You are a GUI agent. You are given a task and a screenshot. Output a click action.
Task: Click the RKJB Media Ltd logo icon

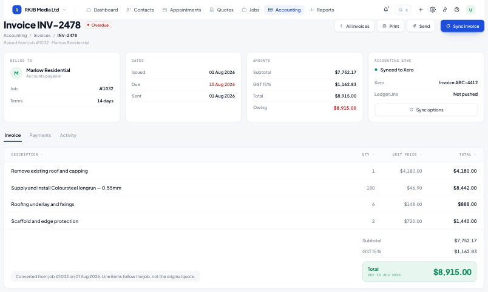pos(17,10)
